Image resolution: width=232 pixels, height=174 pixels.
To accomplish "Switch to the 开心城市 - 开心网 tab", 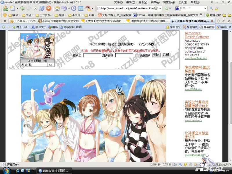I will point(23,21).
